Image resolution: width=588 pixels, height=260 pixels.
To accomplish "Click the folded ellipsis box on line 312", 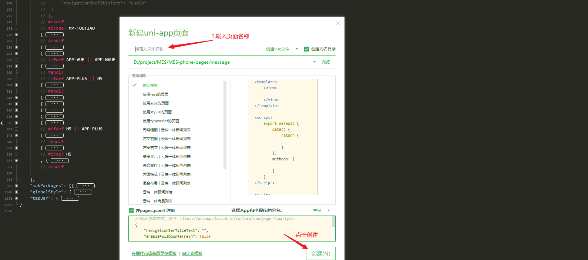I will pos(54,97).
